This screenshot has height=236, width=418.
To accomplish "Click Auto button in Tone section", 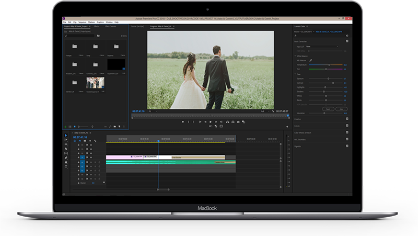I will pyautogui.click(x=342, y=109).
